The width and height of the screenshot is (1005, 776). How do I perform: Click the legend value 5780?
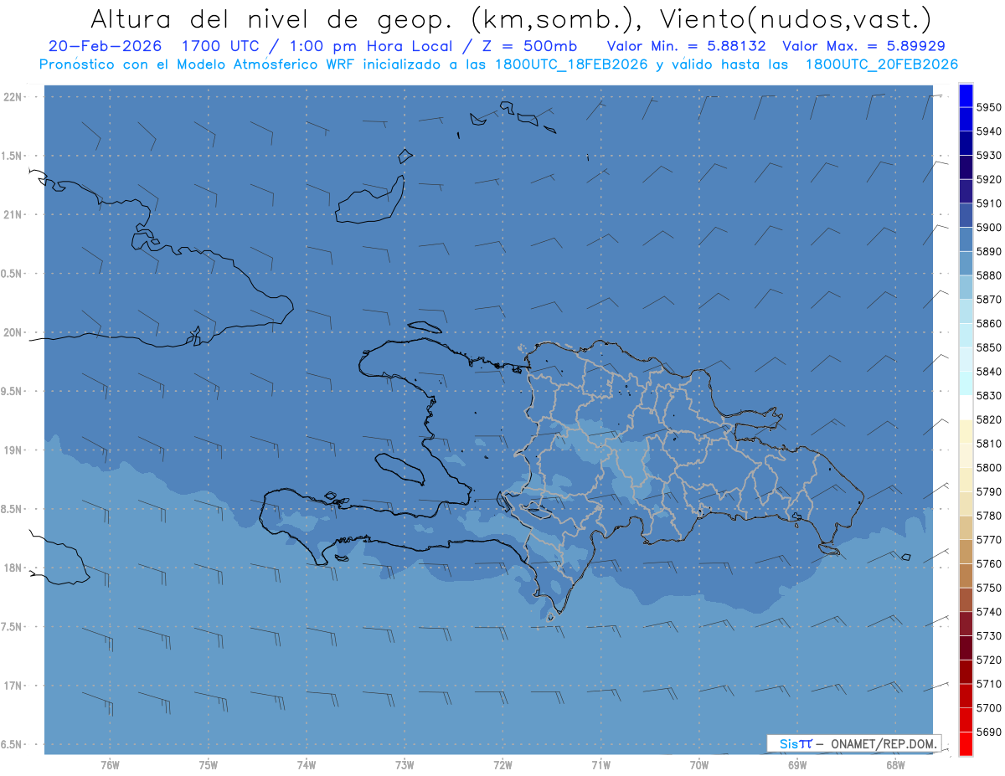[988, 516]
